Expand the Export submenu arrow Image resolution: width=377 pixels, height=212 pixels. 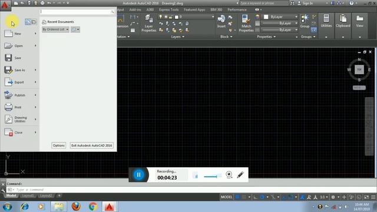(35, 82)
